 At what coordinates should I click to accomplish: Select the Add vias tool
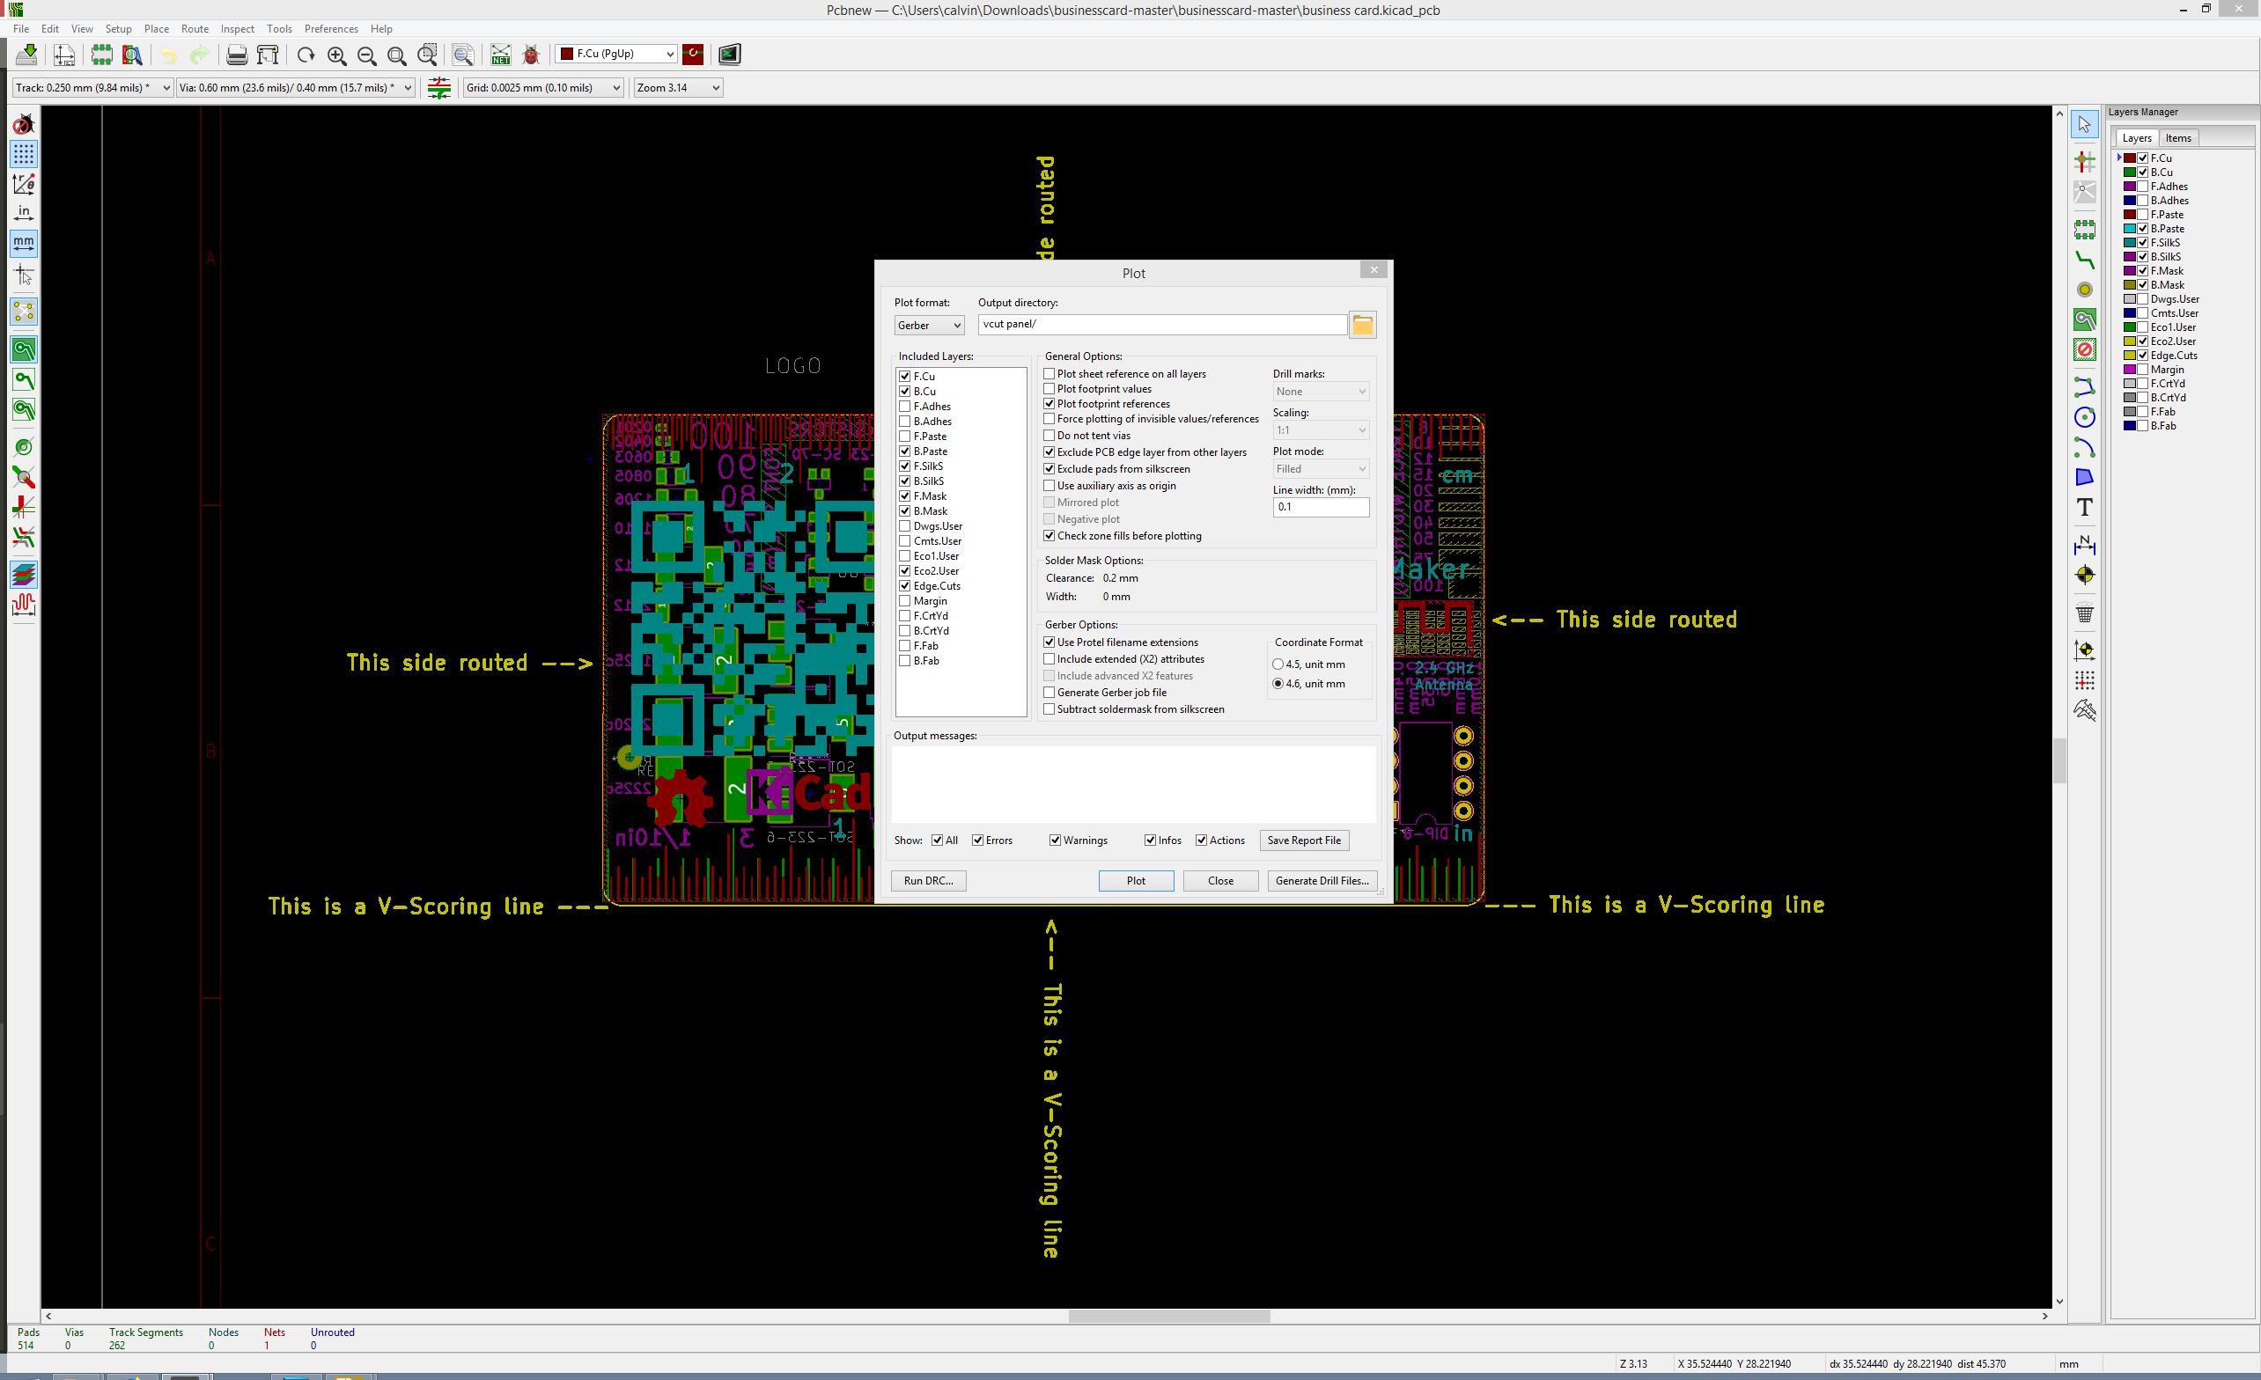click(x=2085, y=290)
